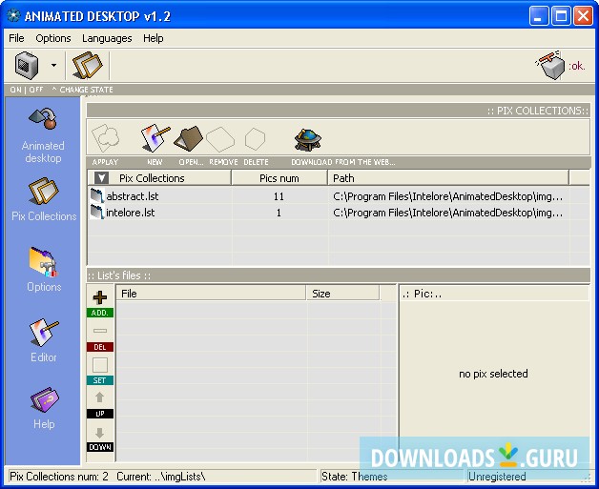
Task: Open the Help menu in the menu bar
Action: click(154, 38)
